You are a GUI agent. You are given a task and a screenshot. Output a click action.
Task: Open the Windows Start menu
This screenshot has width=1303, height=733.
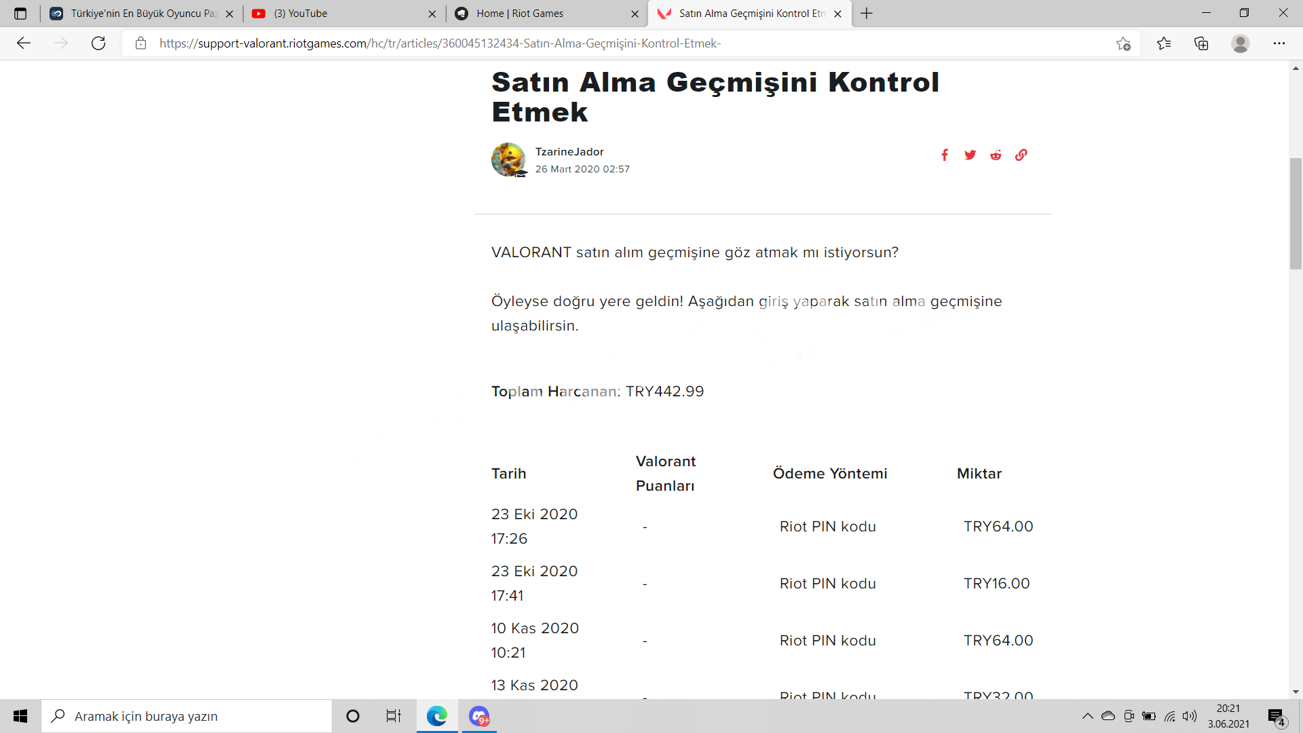point(20,716)
